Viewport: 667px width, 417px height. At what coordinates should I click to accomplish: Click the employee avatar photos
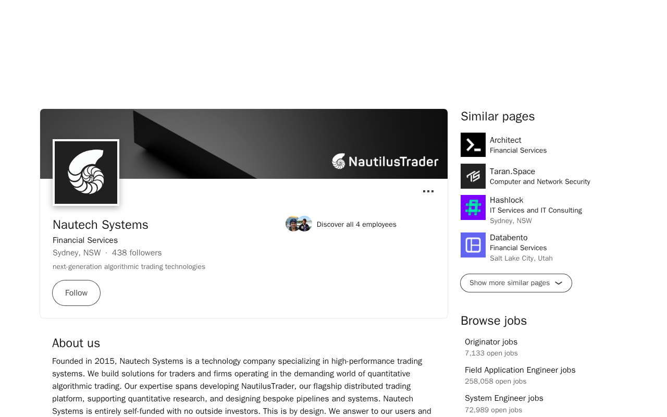click(299, 224)
